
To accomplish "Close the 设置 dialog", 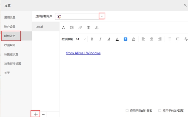I will 185,5.
